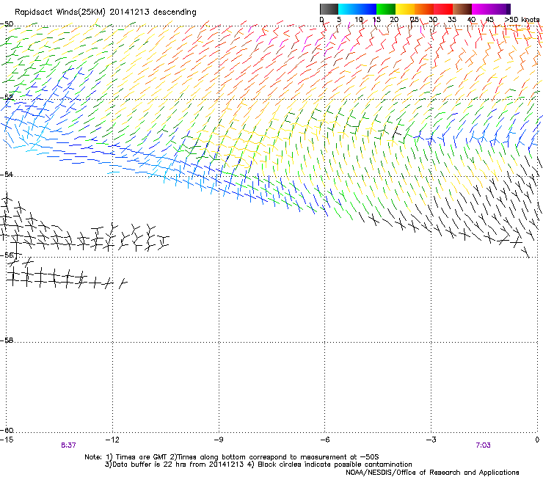Click the gray 0-5 knots legend swatch

tap(329, 9)
